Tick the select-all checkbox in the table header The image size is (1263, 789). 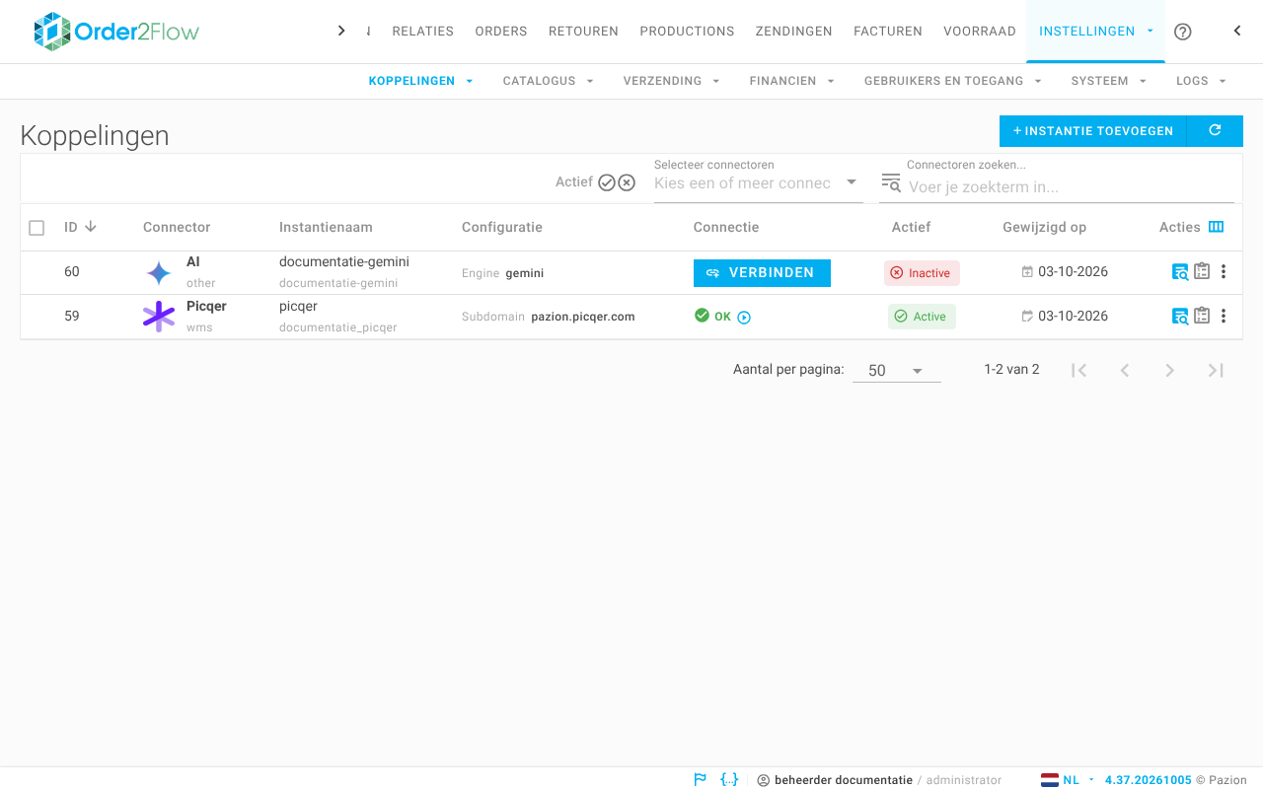pos(37,228)
